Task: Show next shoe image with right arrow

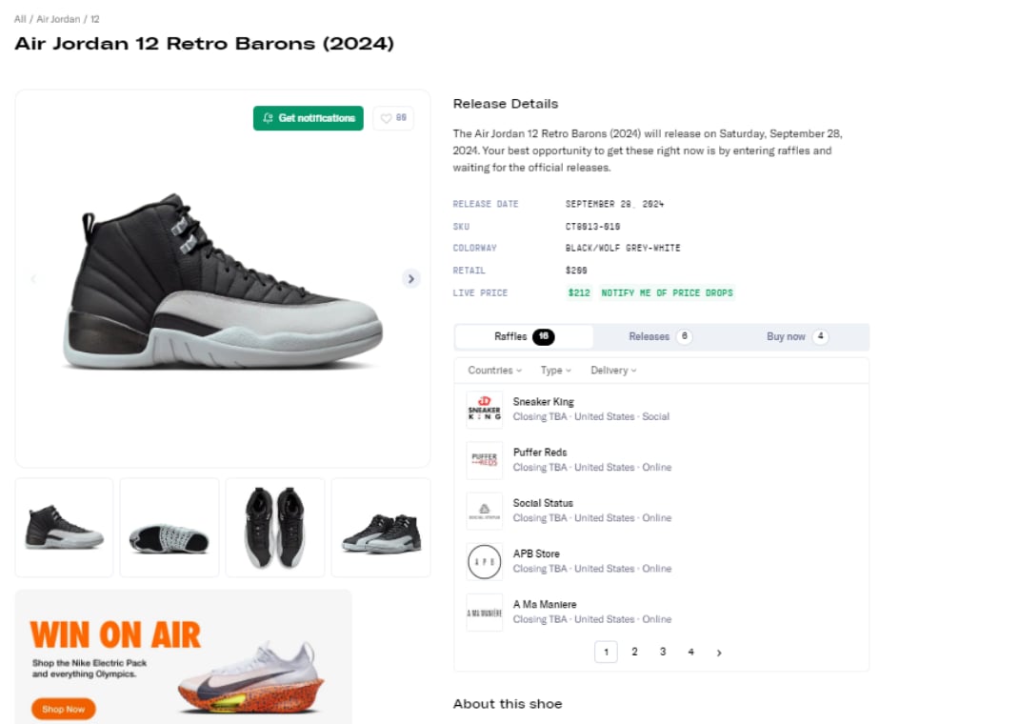Action: (411, 279)
